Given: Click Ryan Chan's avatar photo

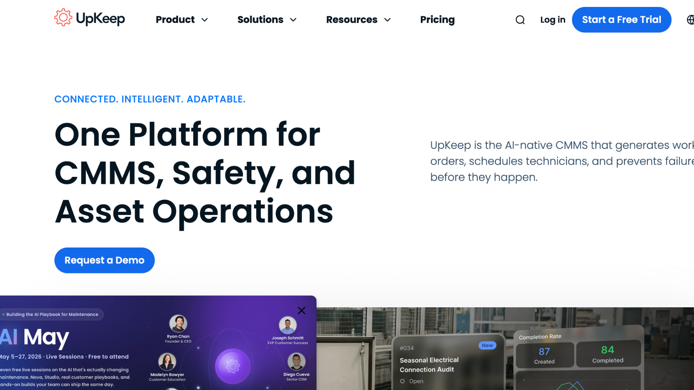Looking at the screenshot, I should coord(178,323).
